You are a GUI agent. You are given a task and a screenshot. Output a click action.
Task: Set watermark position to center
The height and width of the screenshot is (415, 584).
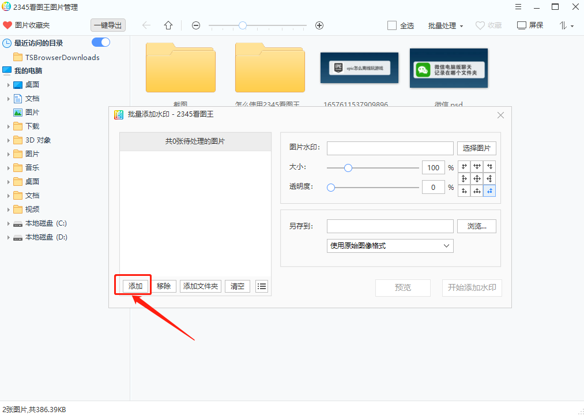(x=477, y=179)
